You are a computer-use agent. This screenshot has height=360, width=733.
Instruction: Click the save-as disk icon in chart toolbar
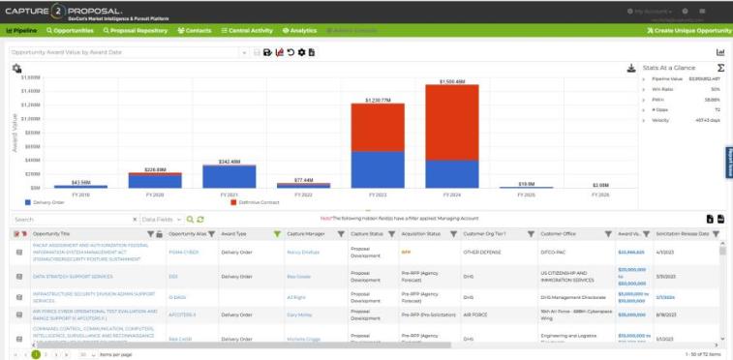(267, 53)
